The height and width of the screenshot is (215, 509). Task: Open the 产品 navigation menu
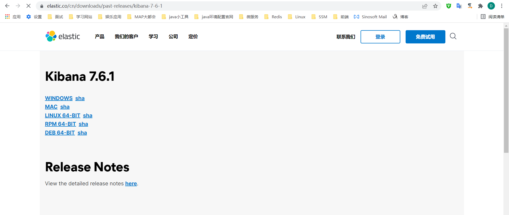tap(99, 37)
